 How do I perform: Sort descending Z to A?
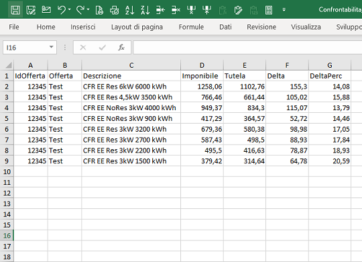(x=145, y=10)
